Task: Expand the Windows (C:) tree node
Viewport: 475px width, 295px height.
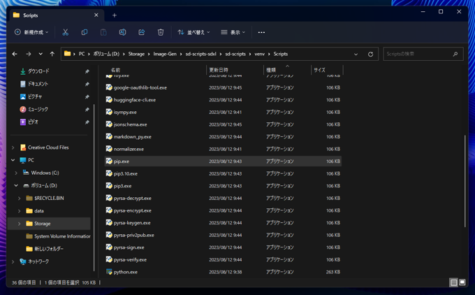Action: click(x=16, y=173)
